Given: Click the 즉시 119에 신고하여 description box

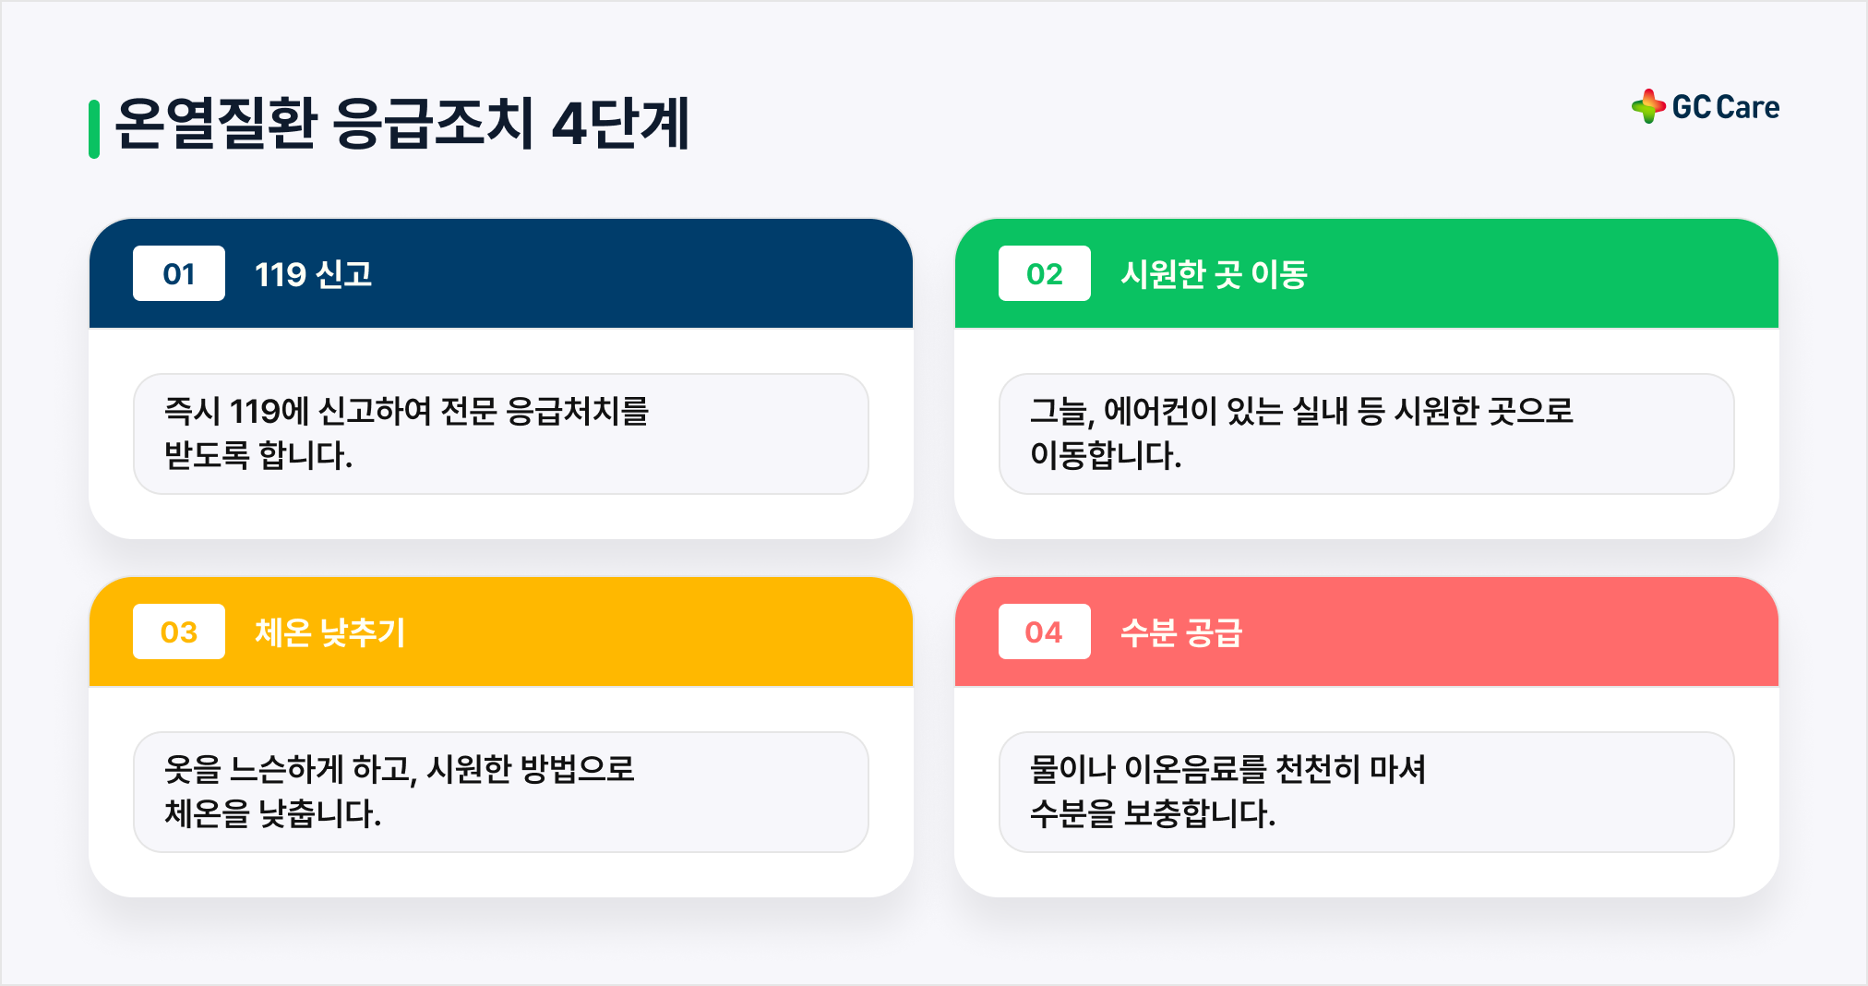Looking at the screenshot, I should tap(501, 434).
